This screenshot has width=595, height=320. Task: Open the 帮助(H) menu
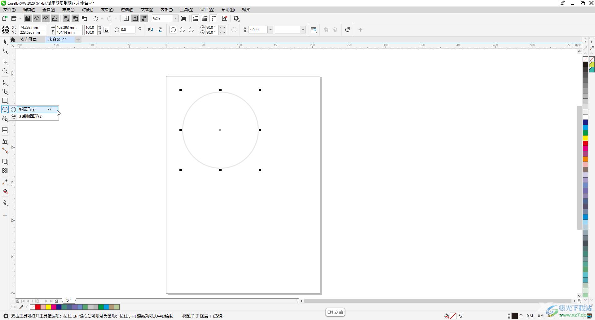(x=228, y=10)
